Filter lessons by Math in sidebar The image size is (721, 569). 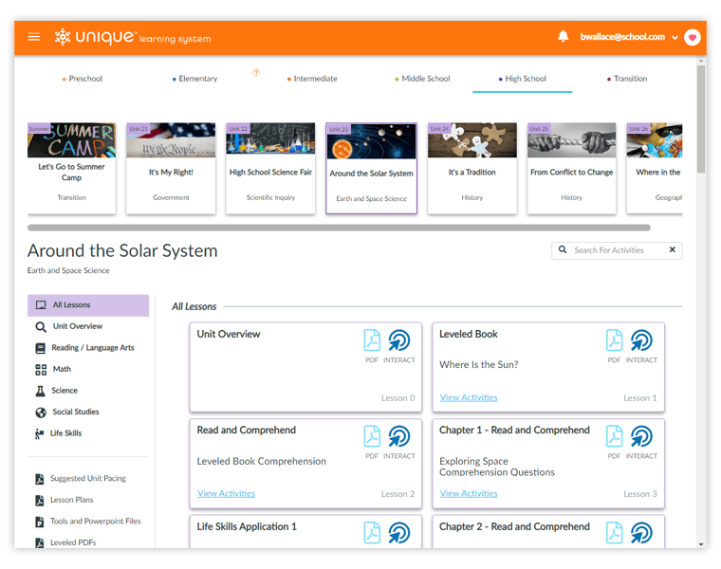click(61, 369)
